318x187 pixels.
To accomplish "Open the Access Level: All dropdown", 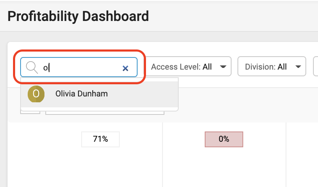I will pos(189,66).
